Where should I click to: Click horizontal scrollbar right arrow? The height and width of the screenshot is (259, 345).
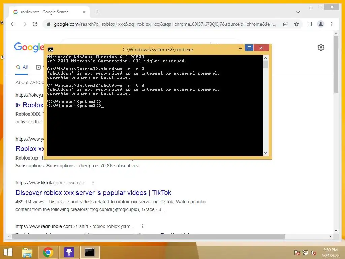tap(330, 236)
